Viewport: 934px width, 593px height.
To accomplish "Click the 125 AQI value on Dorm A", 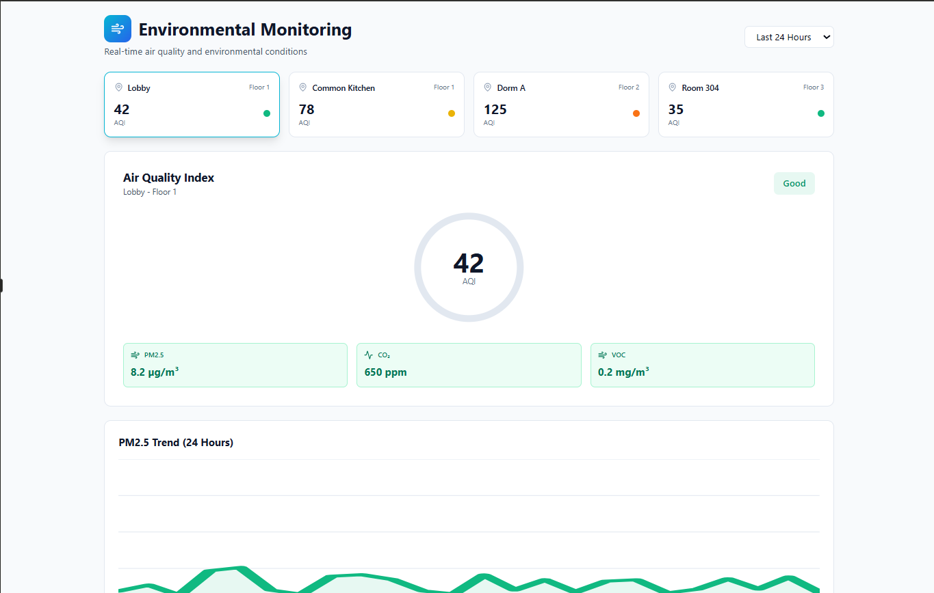I will tap(495, 109).
